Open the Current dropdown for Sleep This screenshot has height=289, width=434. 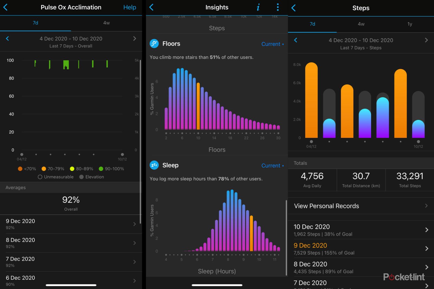(x=272, y=165)
